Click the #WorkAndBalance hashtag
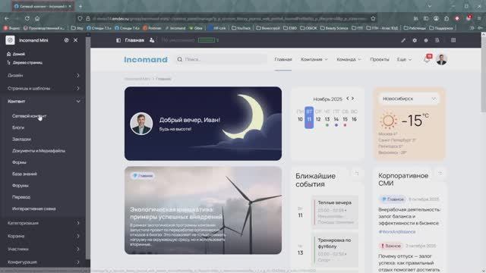The width and height of the screenshot is (486, 273). point(396,232)
